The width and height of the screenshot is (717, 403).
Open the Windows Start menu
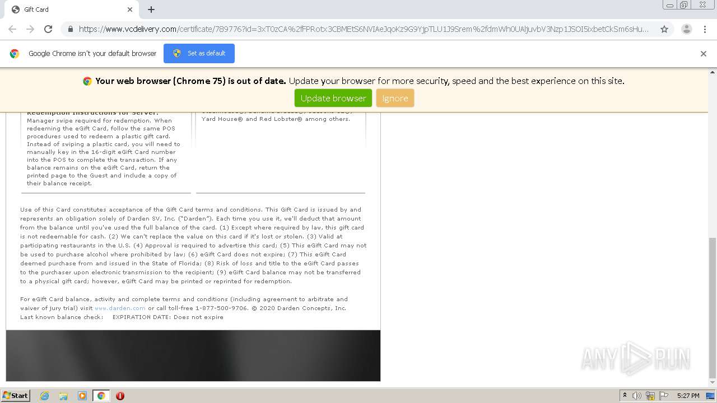pyautogui.click(x=16, y=395)
